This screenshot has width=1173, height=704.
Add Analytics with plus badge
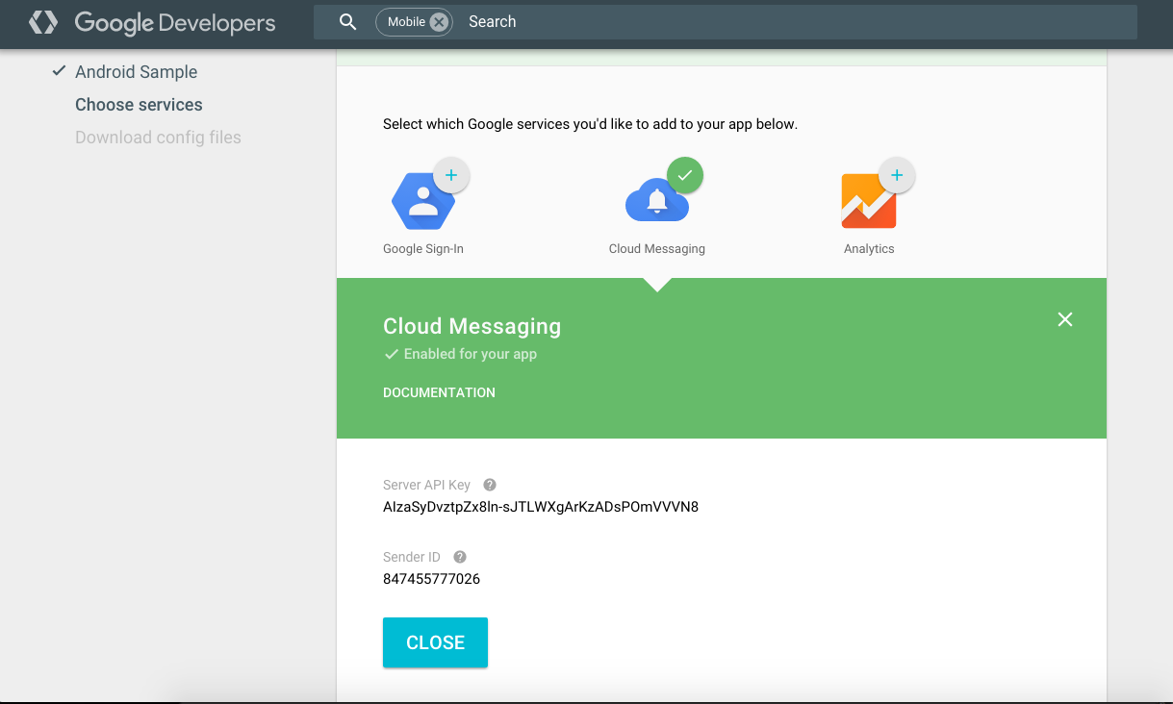coord(897,176)
